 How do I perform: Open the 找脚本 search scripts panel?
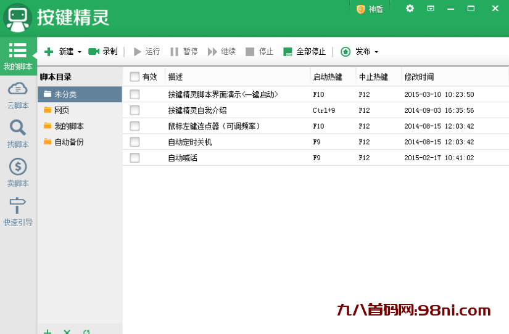18,134
